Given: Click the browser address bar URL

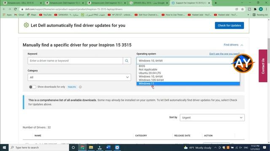Looking at the screenshot, I should (x=74, y=9).
